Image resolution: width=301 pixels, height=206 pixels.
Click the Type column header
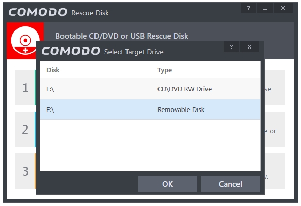click(x=205, y=70)
